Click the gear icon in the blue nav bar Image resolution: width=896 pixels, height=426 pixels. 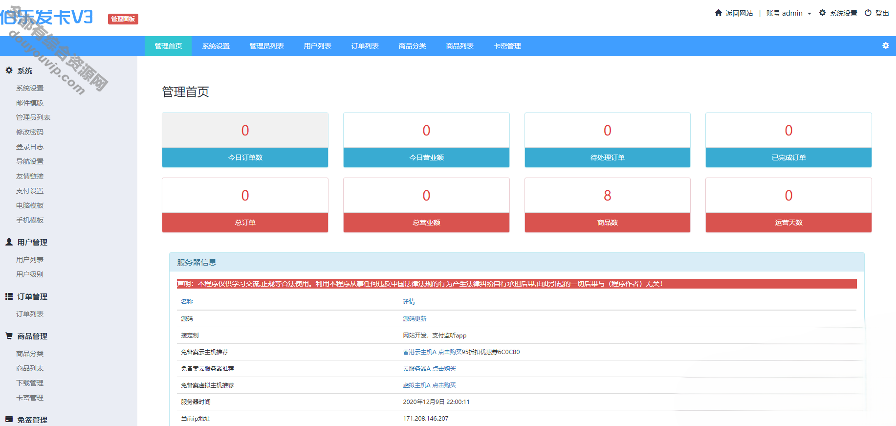886,45
